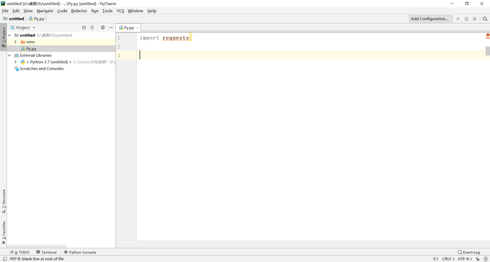Screen dimensions: 490x262
Task: Click the Add Configuration button
Action: [430, 19]
